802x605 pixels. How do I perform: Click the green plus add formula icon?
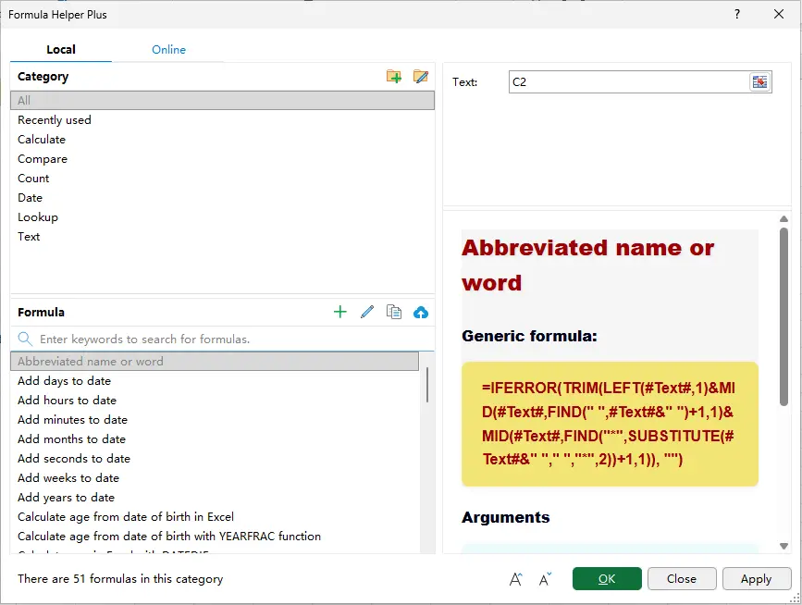click(x=340, y=312)
